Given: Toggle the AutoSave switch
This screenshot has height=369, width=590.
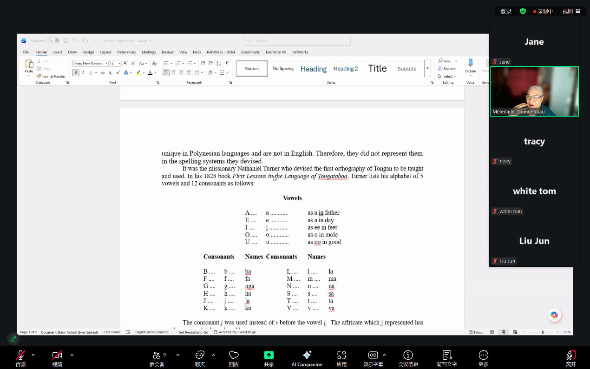Looking at the screenshot, I should tap(53, 41).
